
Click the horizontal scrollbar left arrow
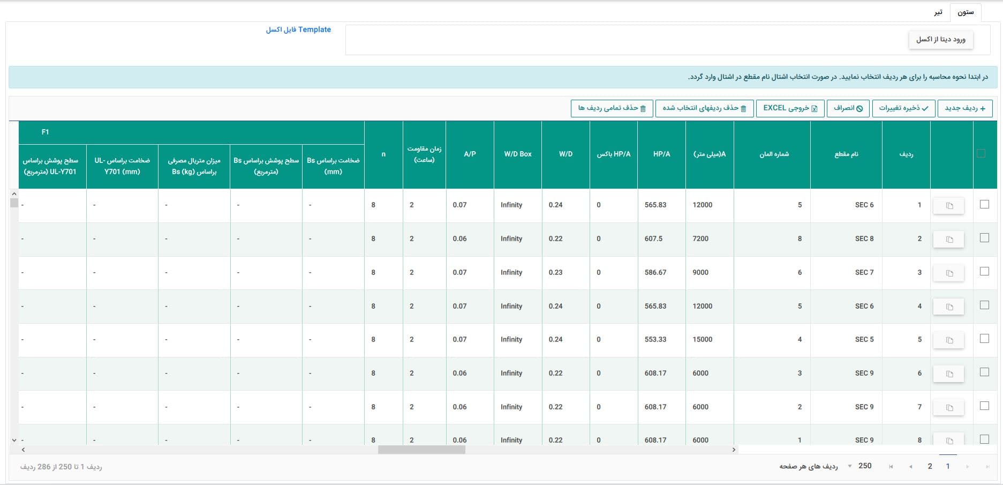23,450
